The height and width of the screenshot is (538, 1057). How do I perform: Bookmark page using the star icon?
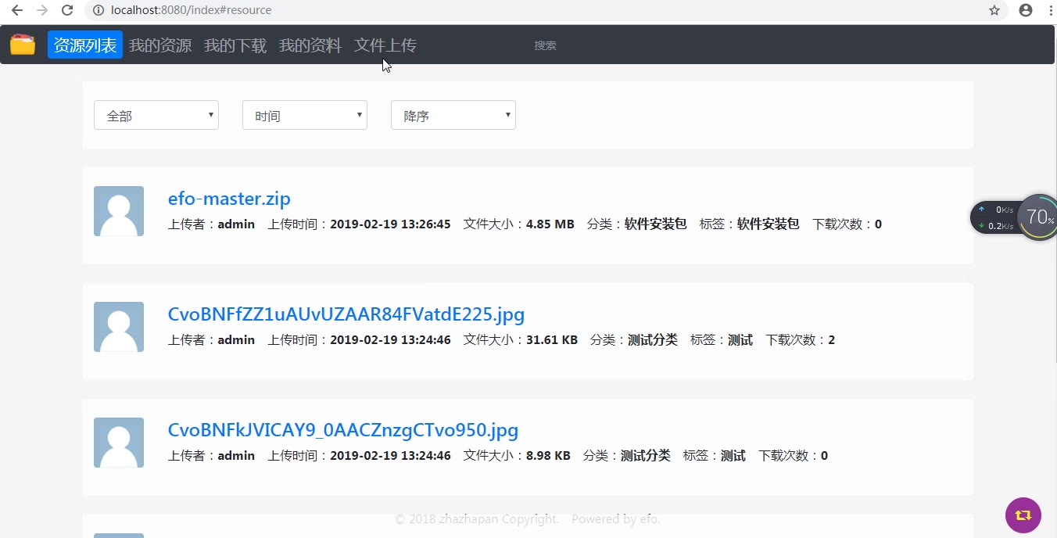tap(994, 10)
